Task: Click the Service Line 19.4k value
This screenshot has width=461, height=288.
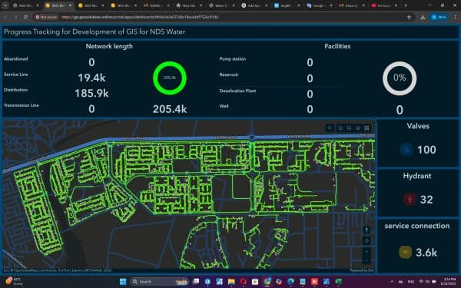Action: point(91,78)
